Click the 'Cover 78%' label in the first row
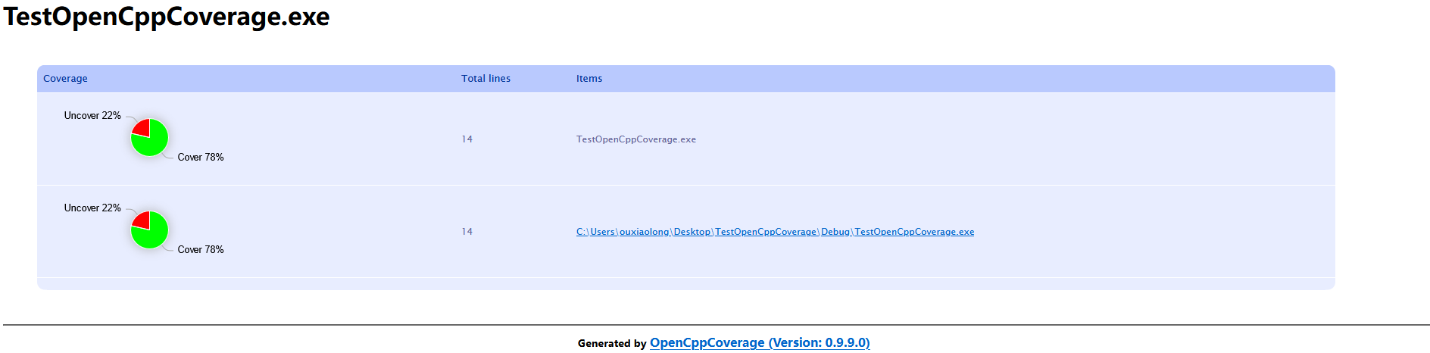The width and height of the screenshot is (1430, 353). pos(201,157)
